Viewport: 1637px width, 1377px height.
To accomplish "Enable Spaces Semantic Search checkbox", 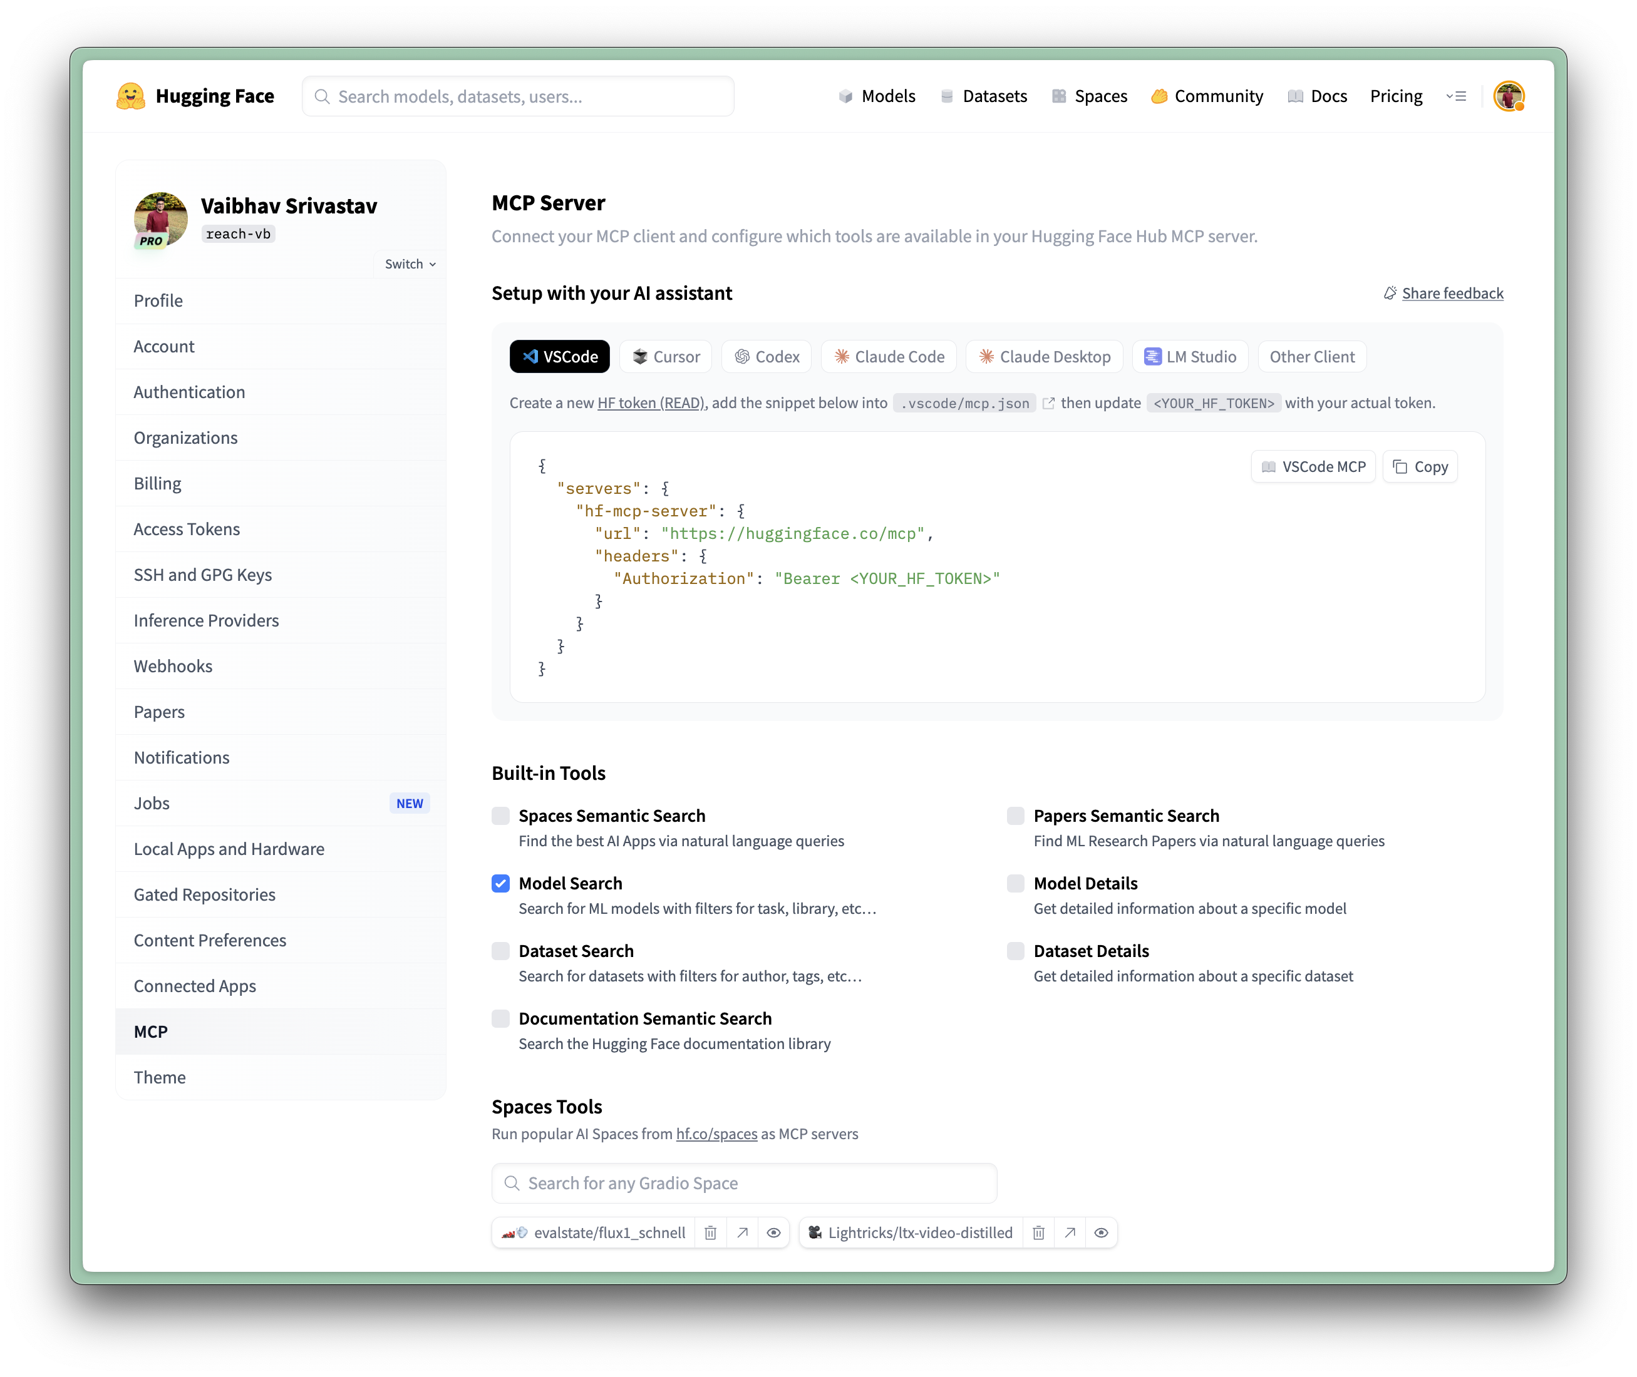I will pyautogui.click(x=500, y=816).
